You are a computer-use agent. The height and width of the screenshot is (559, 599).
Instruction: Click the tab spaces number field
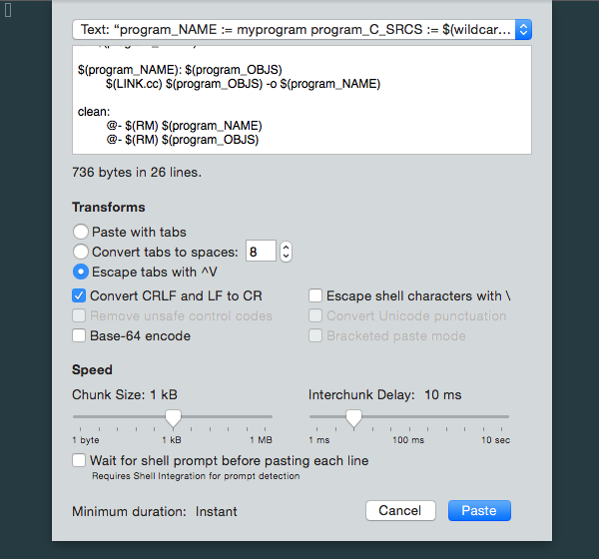tap(261, 252)
